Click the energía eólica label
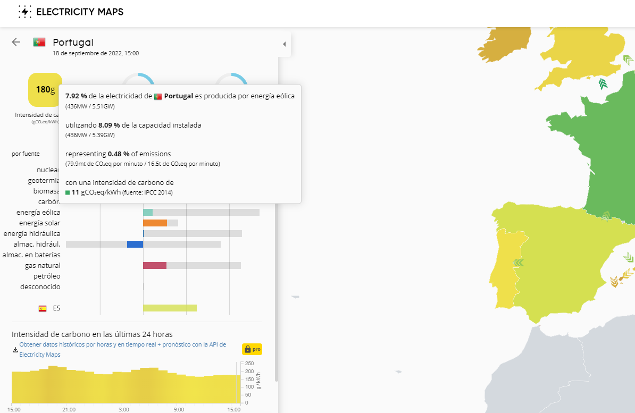The height and width of the screenshot is (413, 635). coord(38,213)
